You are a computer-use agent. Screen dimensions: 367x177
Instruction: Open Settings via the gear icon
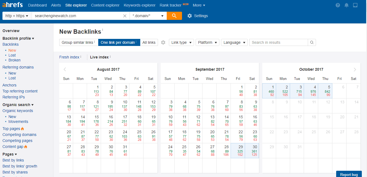pos(190,16)
